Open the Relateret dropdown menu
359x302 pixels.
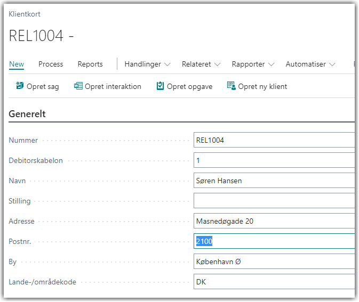[201, 64]
